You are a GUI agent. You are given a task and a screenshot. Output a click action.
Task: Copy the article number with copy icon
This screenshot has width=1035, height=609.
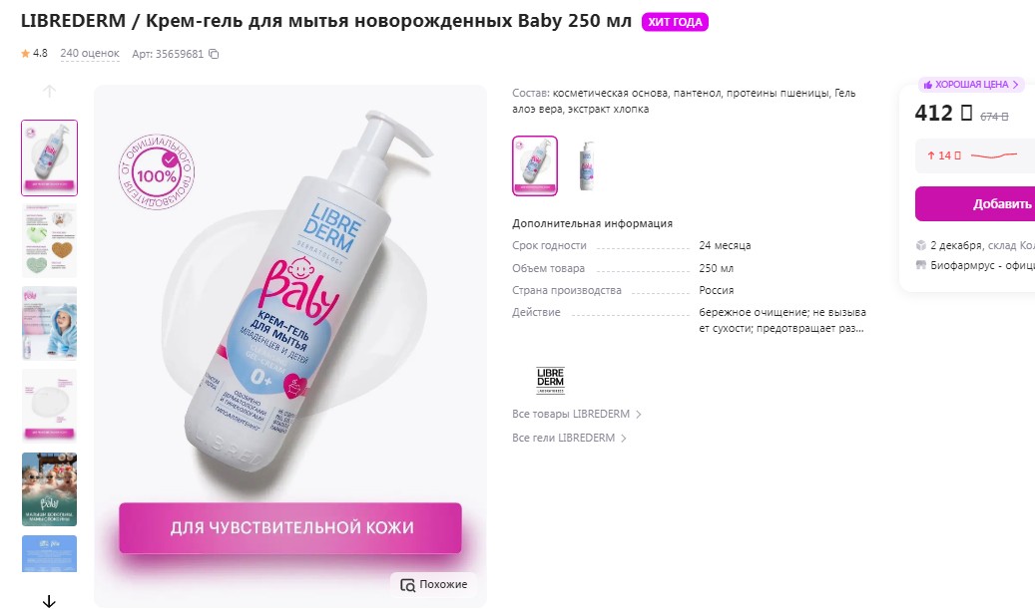point(214,54)
